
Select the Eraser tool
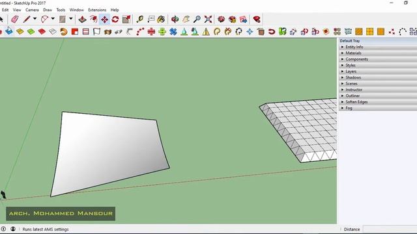pyautogui.click(x=14, y=19)
